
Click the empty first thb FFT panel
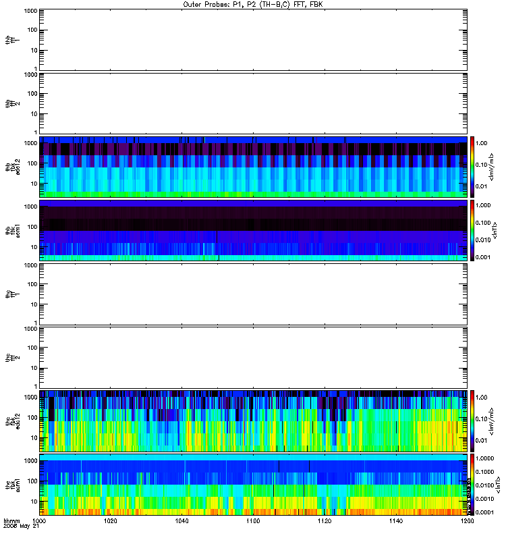pos(253,40)
